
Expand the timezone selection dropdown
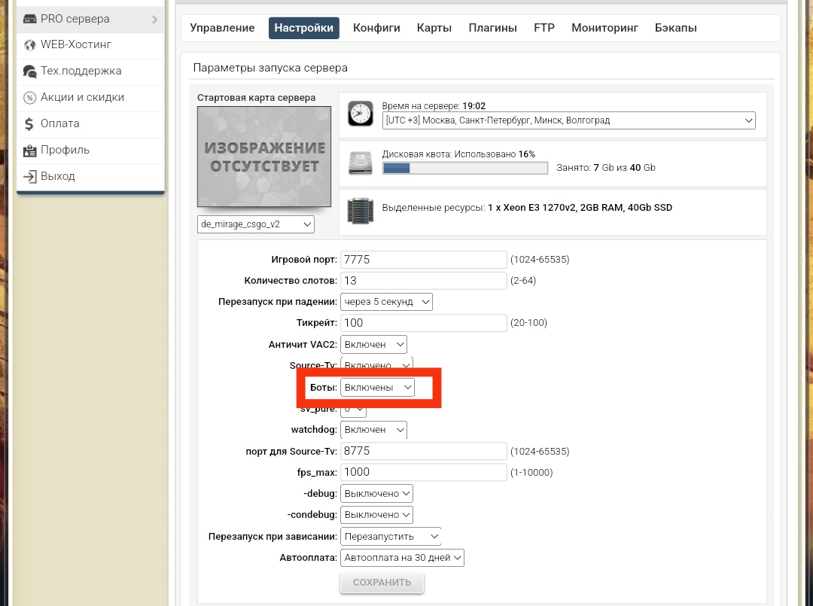[568, 120]
